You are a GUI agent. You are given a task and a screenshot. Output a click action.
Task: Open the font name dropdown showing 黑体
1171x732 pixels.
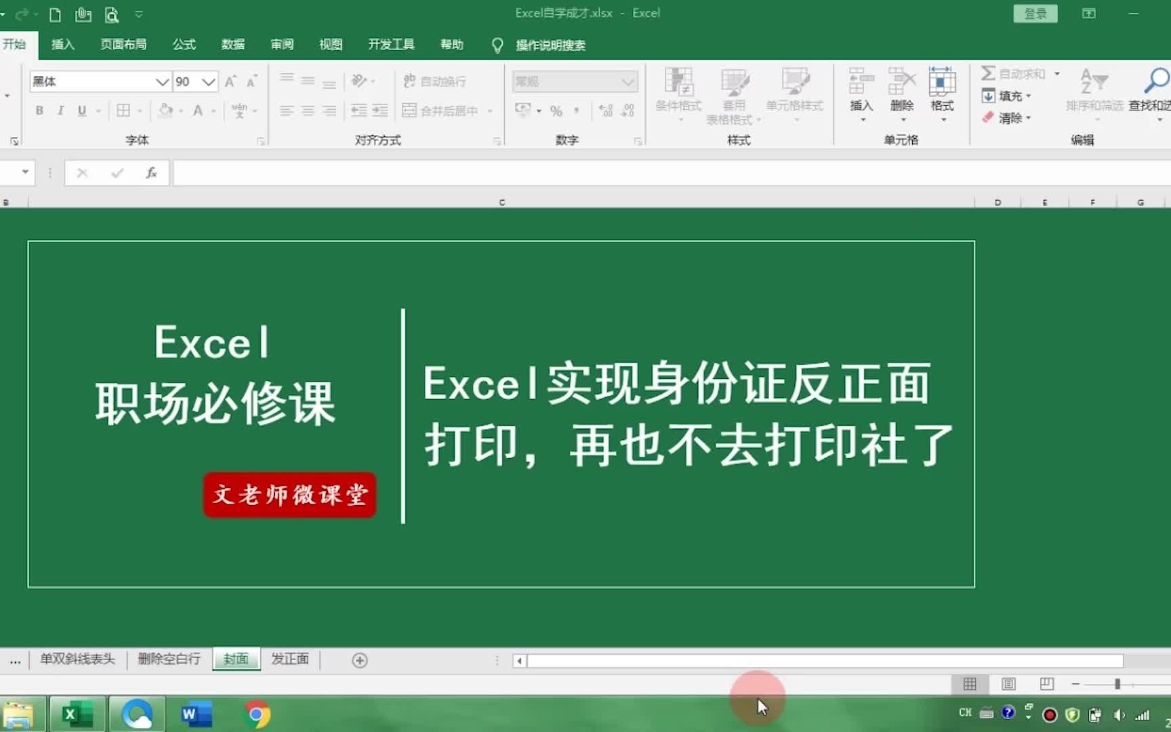coord(162,81)
